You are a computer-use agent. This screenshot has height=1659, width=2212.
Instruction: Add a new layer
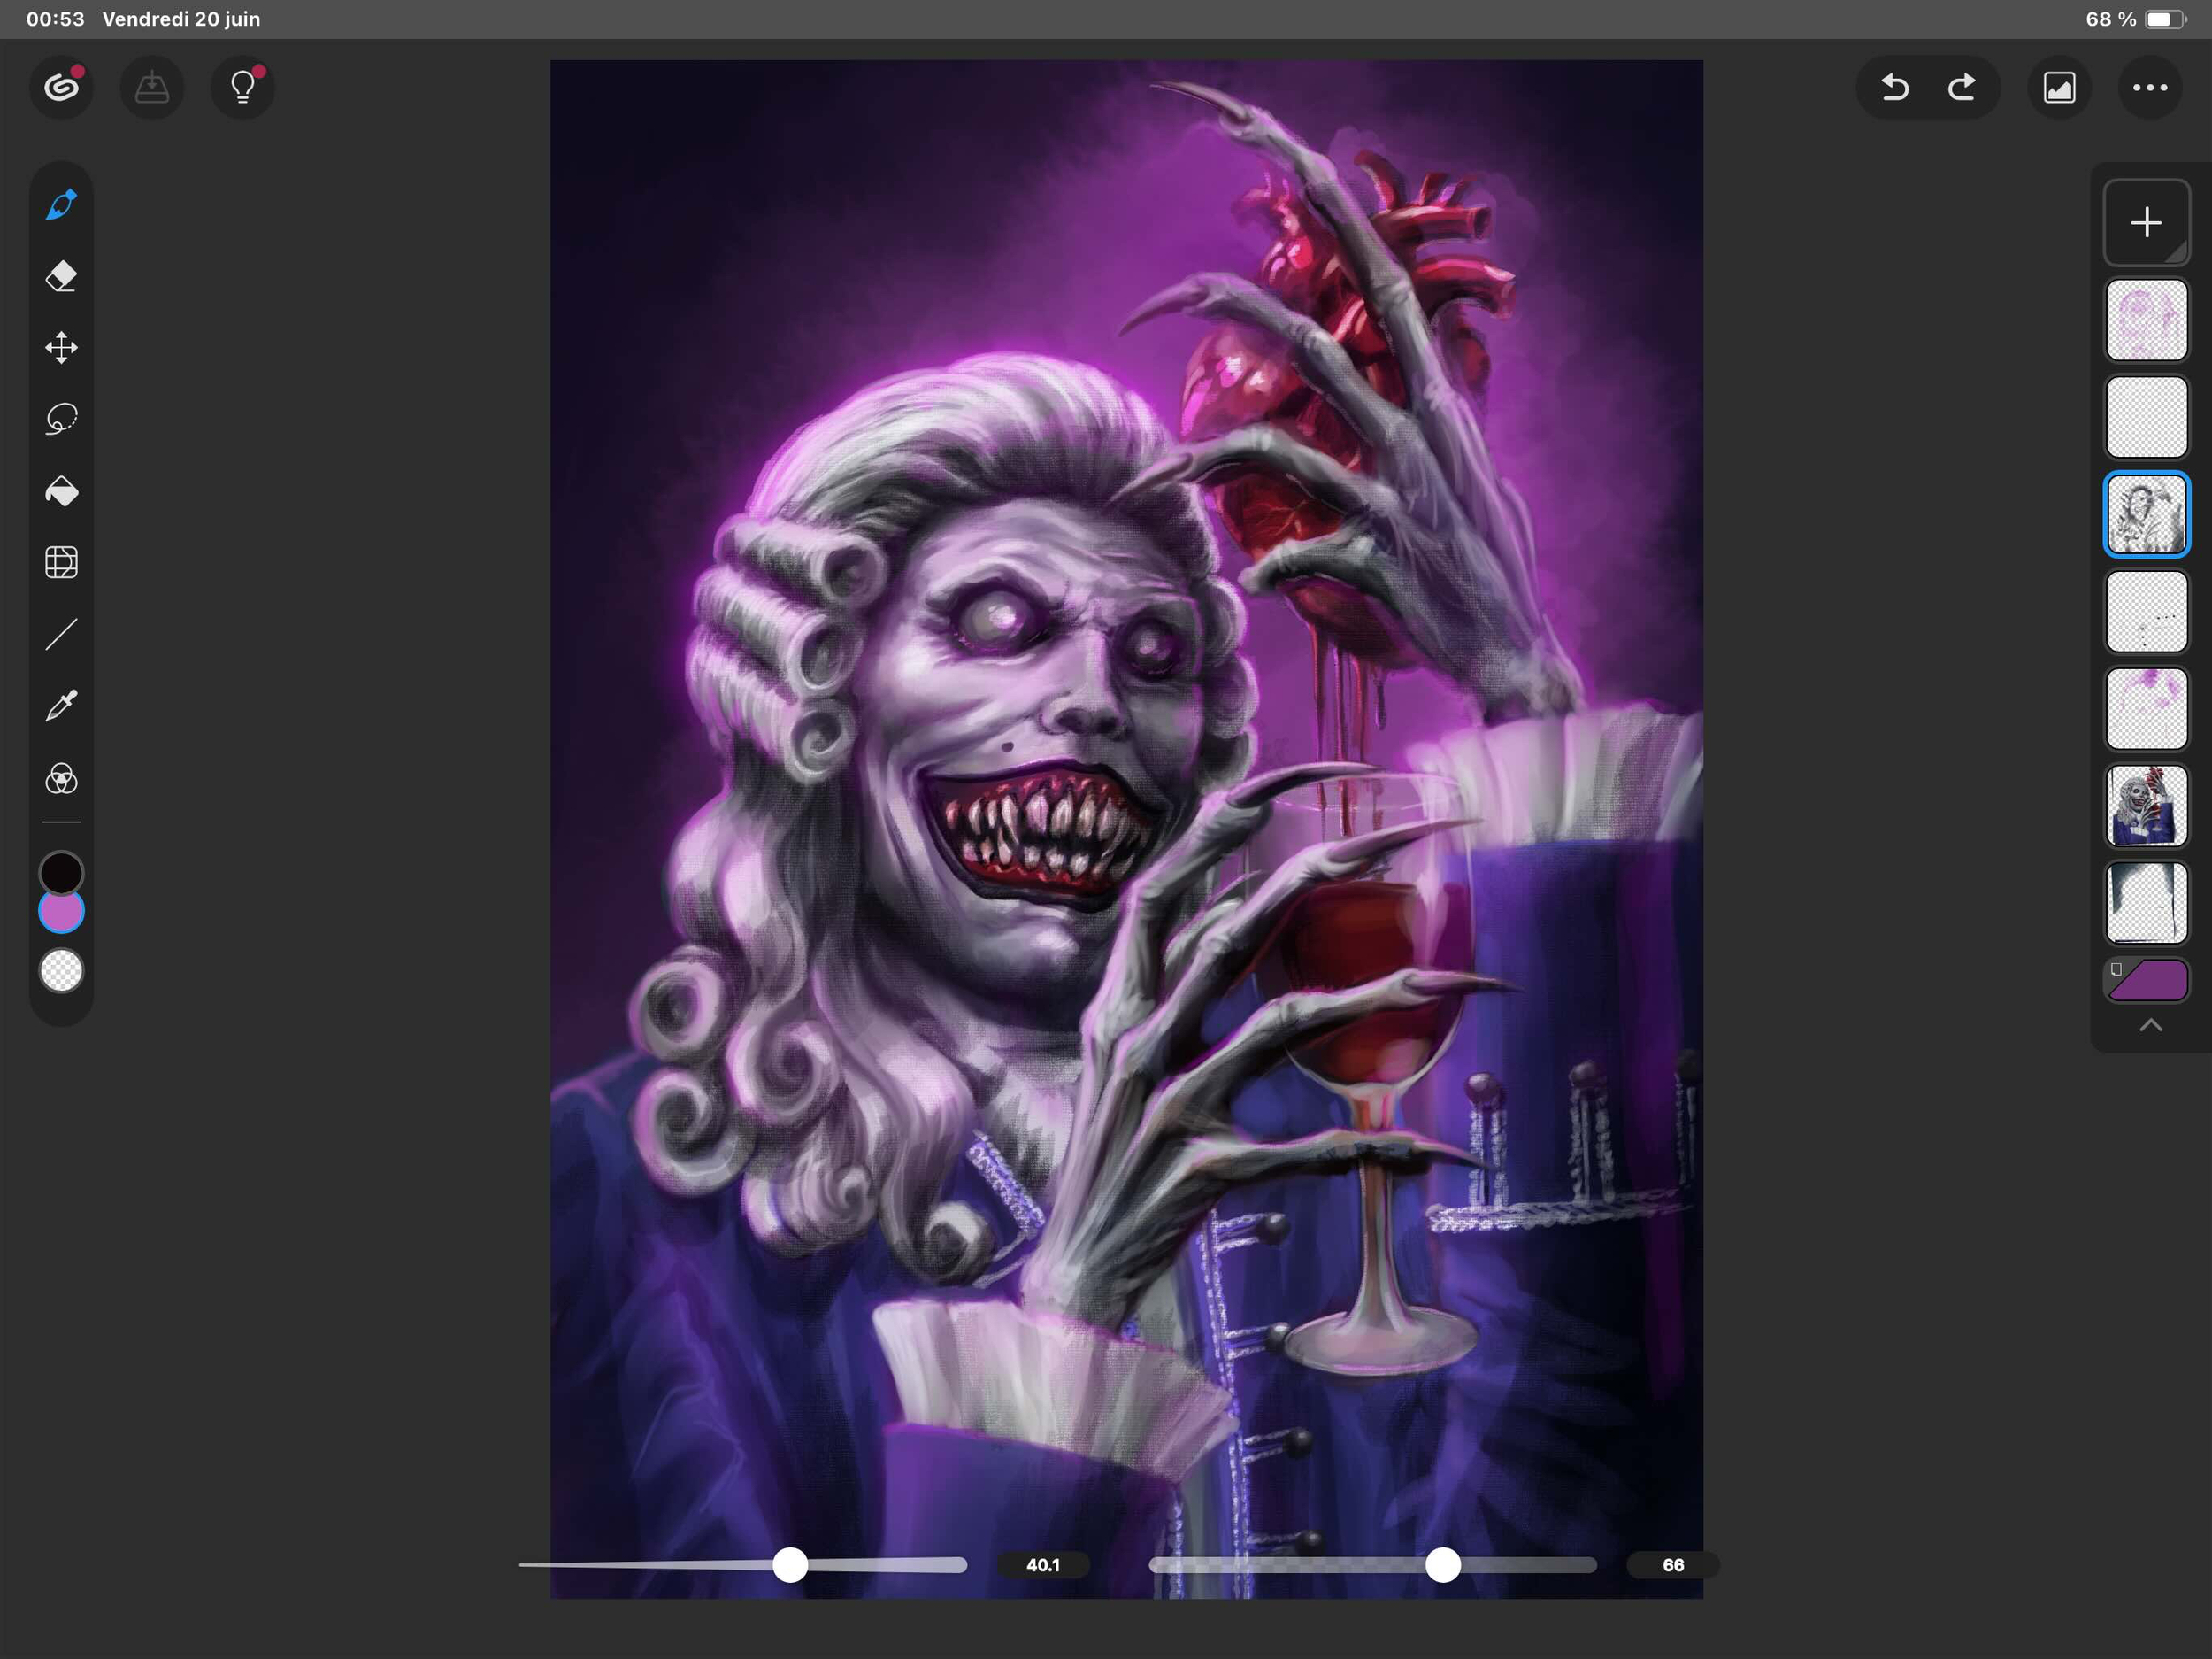2146,222
